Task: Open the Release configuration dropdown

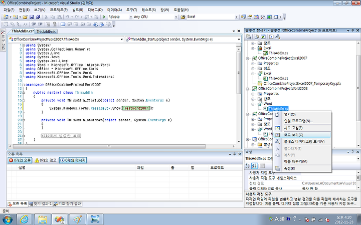Action: 131,17
